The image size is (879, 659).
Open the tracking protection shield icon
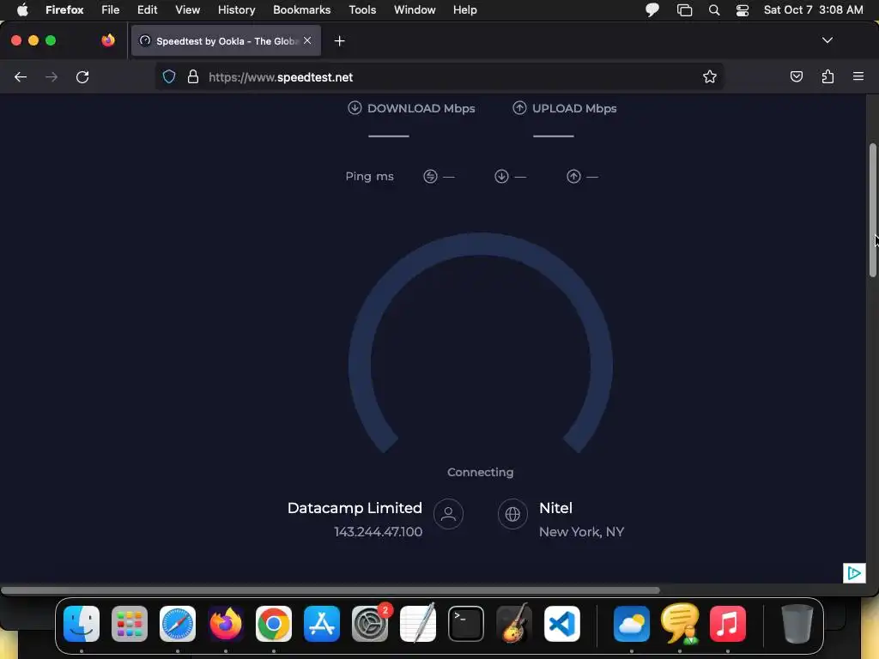click(x=169, y=76)
